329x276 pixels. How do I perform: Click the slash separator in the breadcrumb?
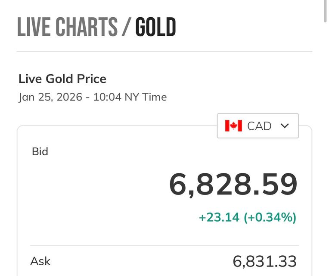pos(126,27)
